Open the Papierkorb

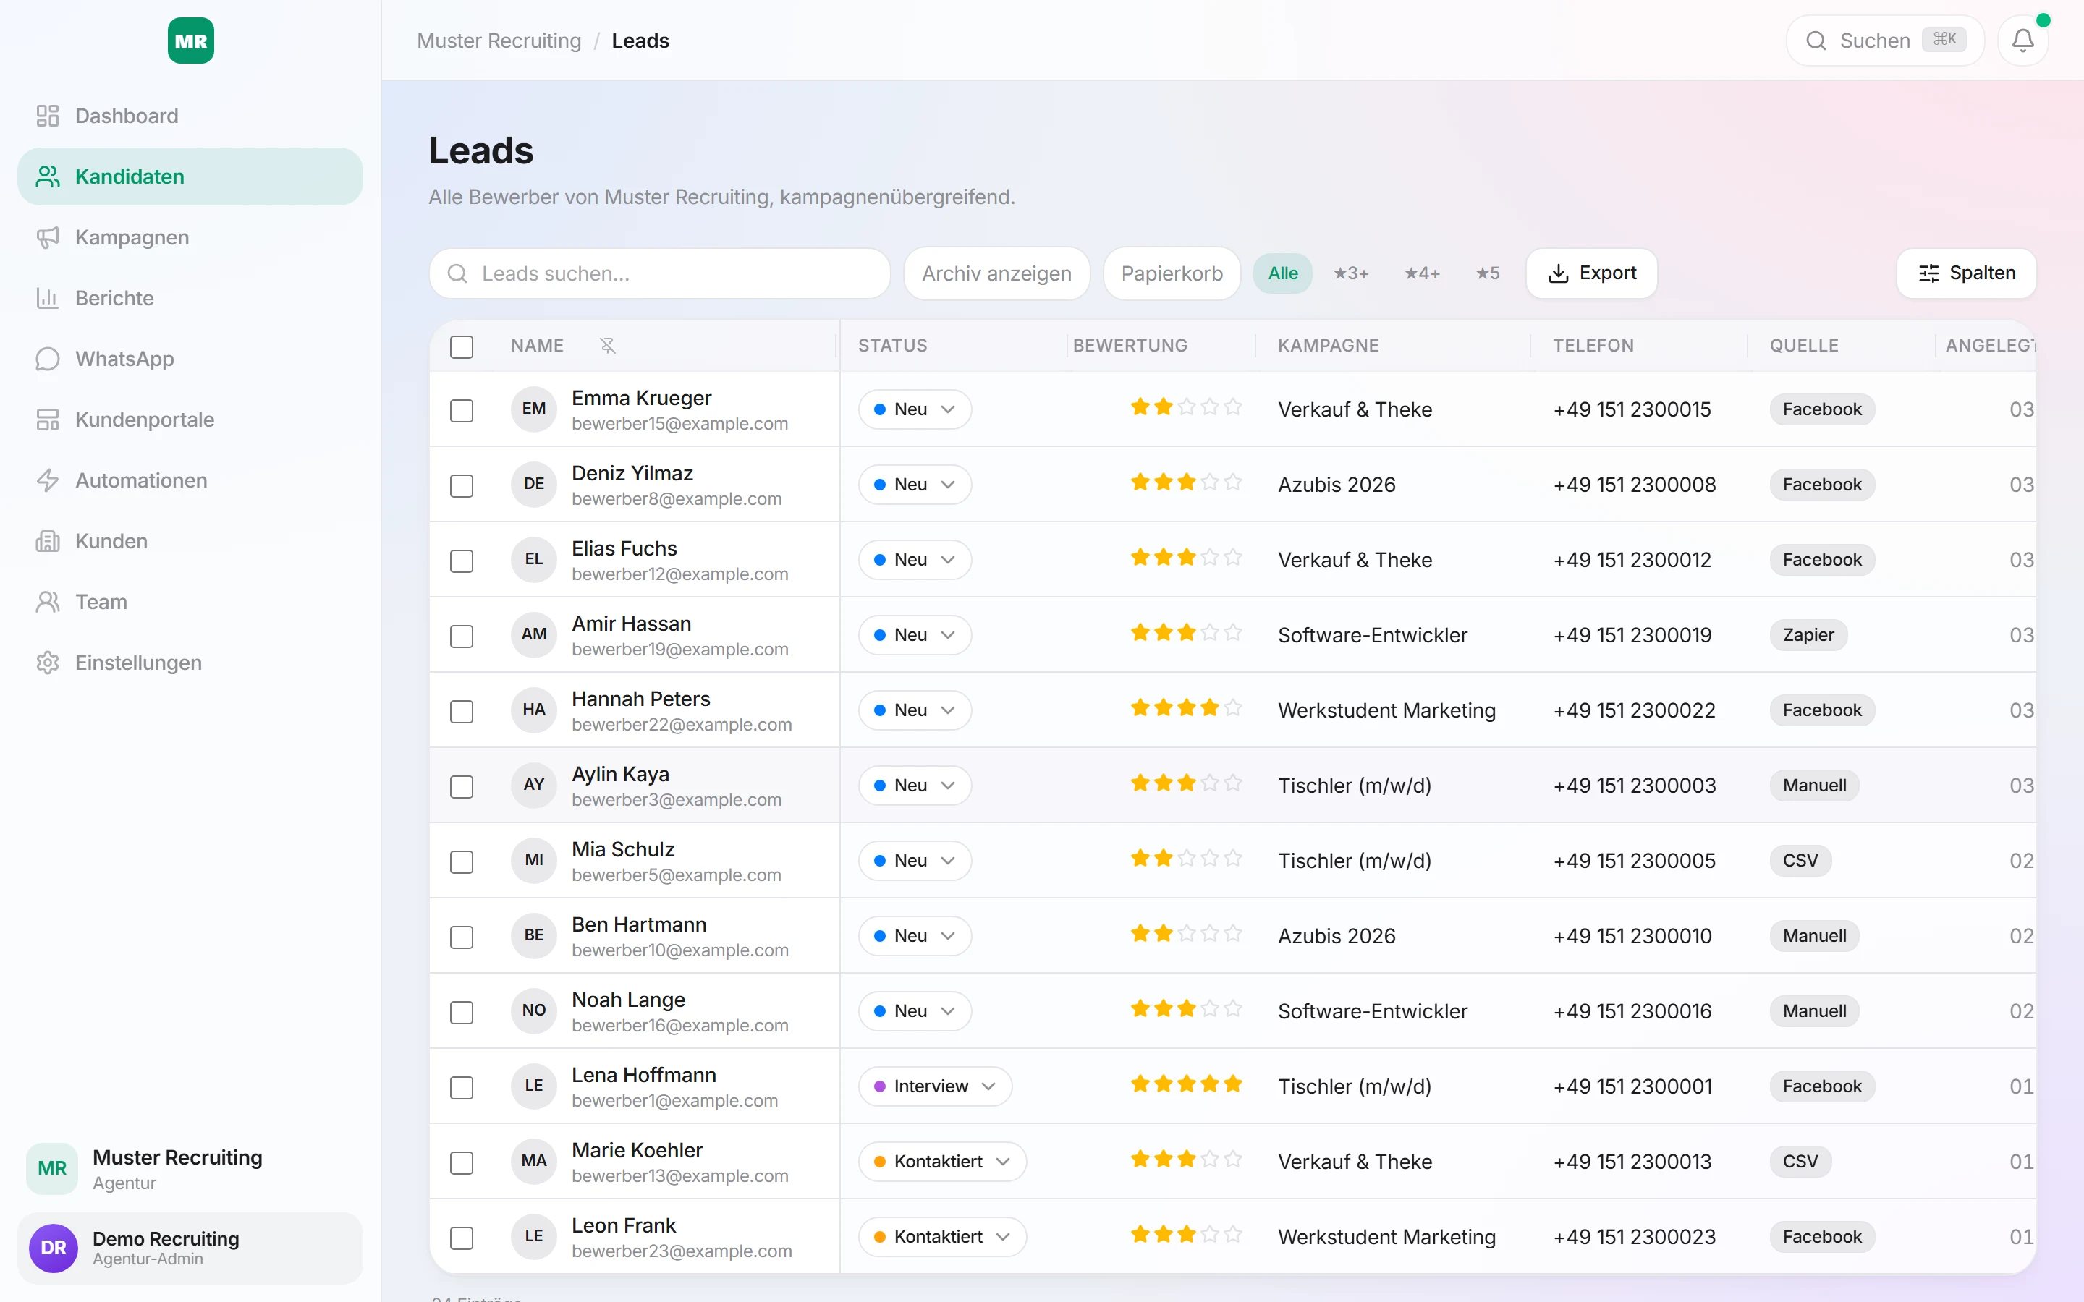tap(1172, 274)
